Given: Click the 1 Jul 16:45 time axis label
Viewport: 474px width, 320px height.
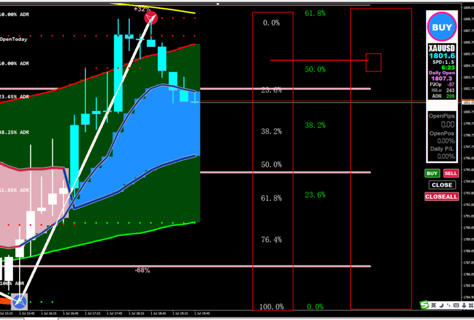Looking at the screenshot, I should 71,313.
